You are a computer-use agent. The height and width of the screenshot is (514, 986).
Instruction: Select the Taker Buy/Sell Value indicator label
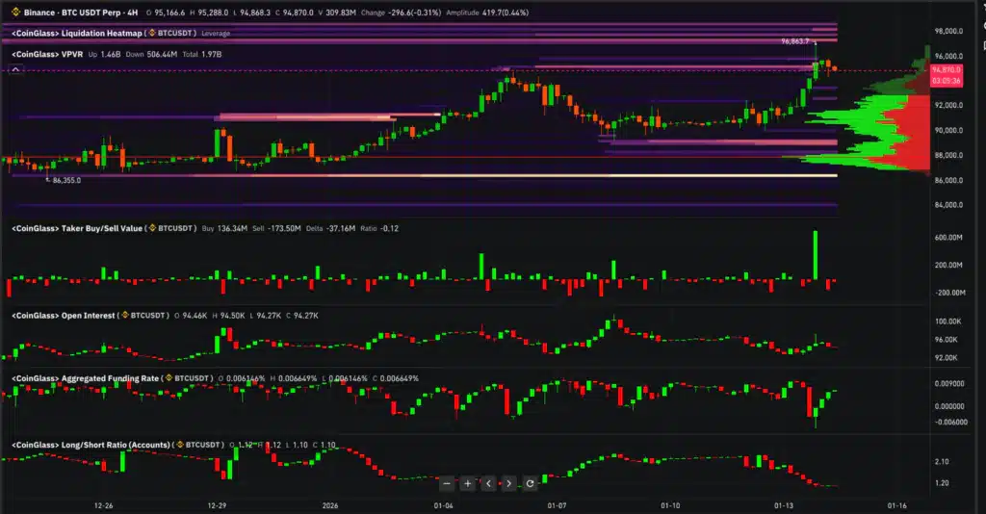76,229
